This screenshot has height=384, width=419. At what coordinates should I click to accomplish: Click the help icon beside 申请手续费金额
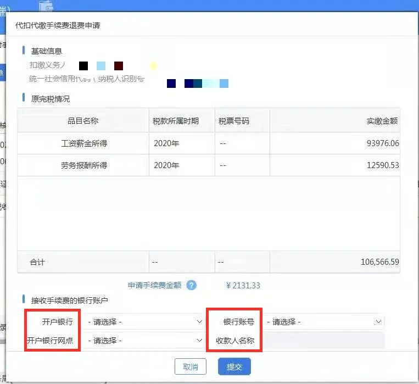[191, 285]
